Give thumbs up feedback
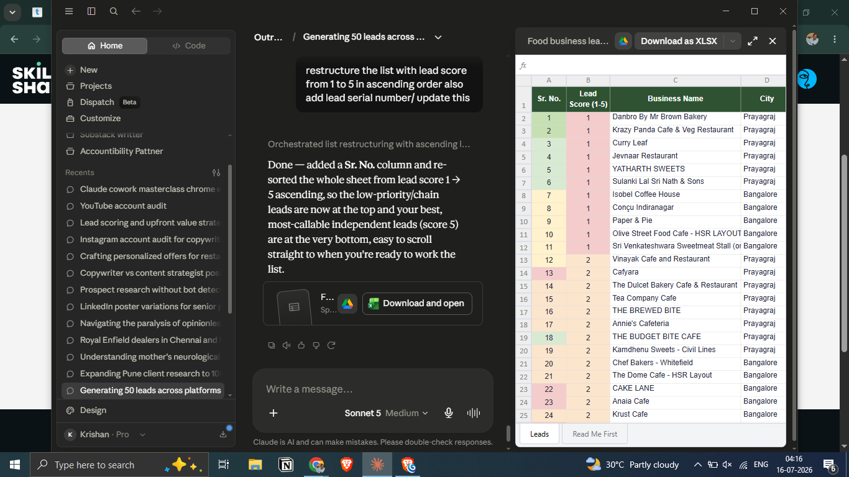This screenshot has width=849, height=477. [301, 345]
